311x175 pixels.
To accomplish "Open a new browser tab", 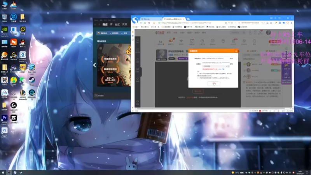I will click(188, 19).
